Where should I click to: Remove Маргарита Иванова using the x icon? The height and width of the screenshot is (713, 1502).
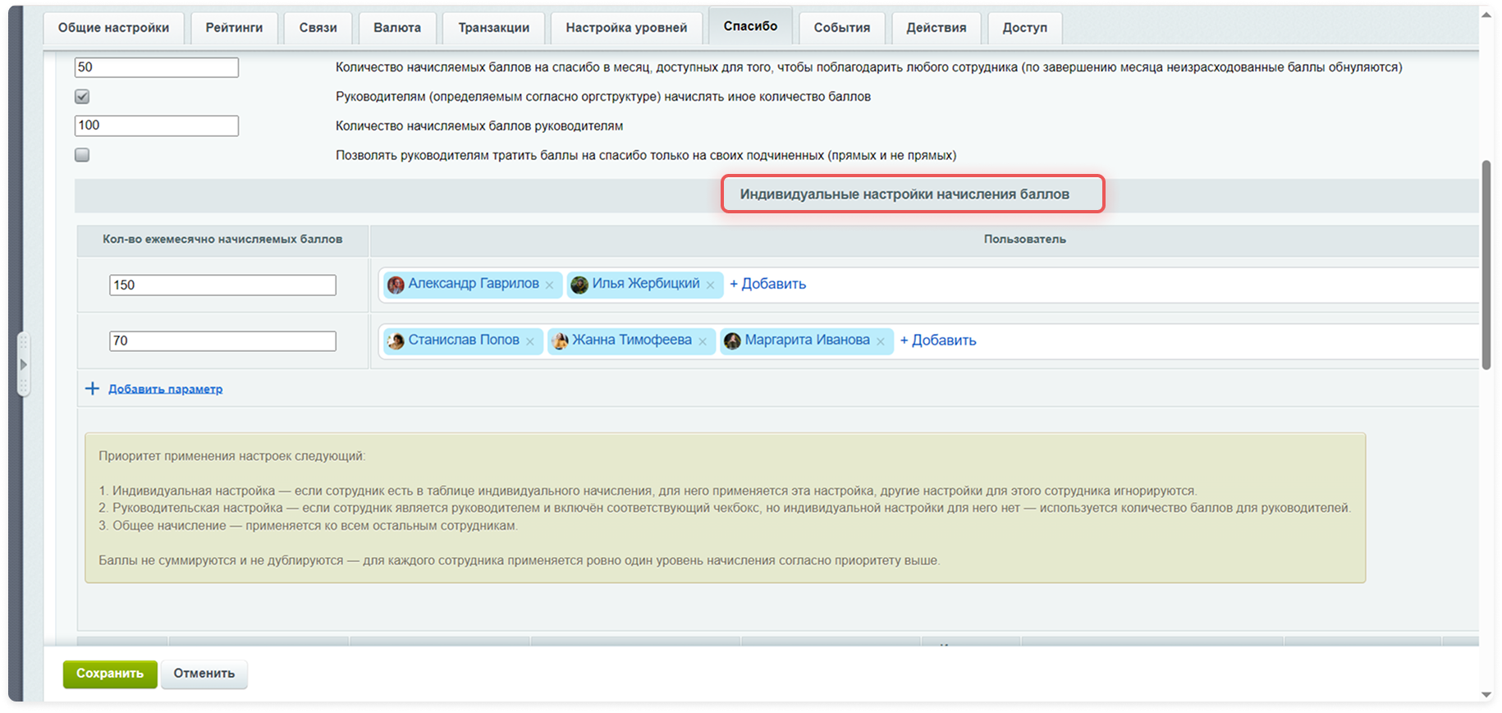click(x=881, y=341)
